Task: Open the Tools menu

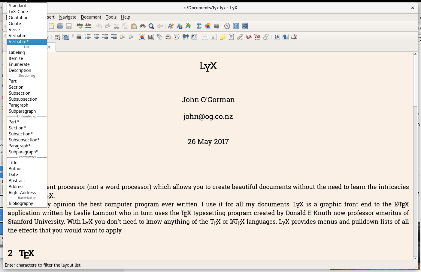Action: click(x=111, y=17)
